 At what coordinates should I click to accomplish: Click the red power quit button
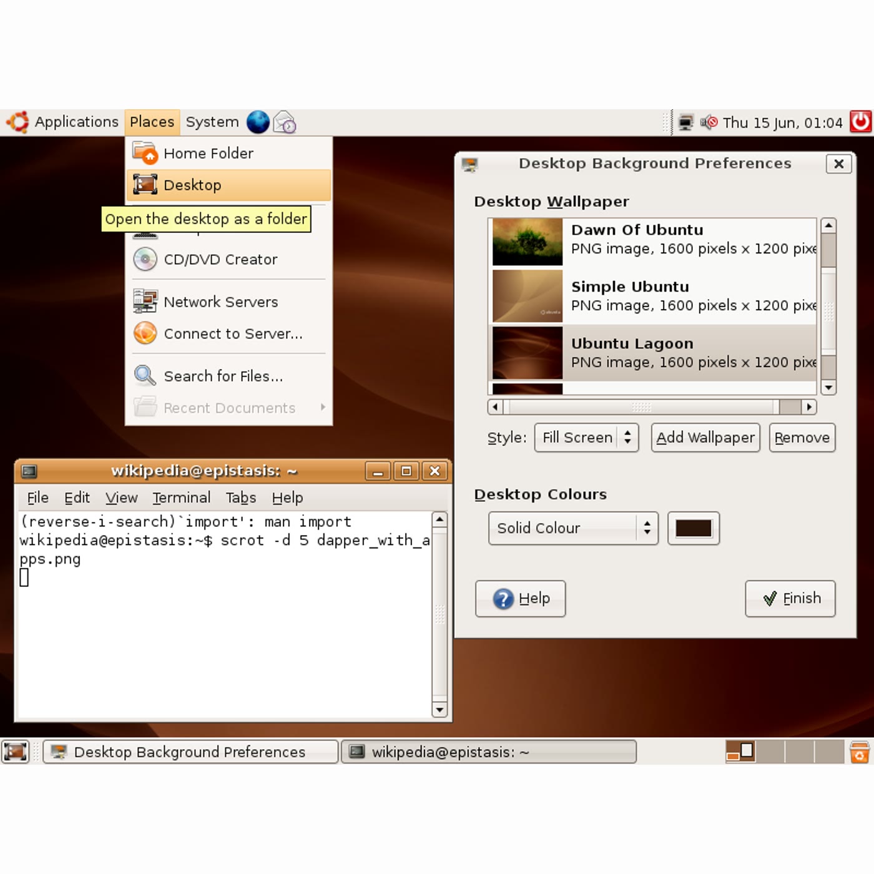(861, 122)
